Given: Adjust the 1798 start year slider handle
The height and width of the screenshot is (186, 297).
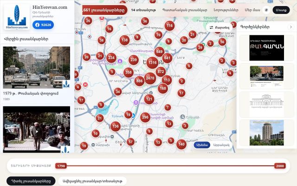Looking at the screenshot, I should click(61, 166).
